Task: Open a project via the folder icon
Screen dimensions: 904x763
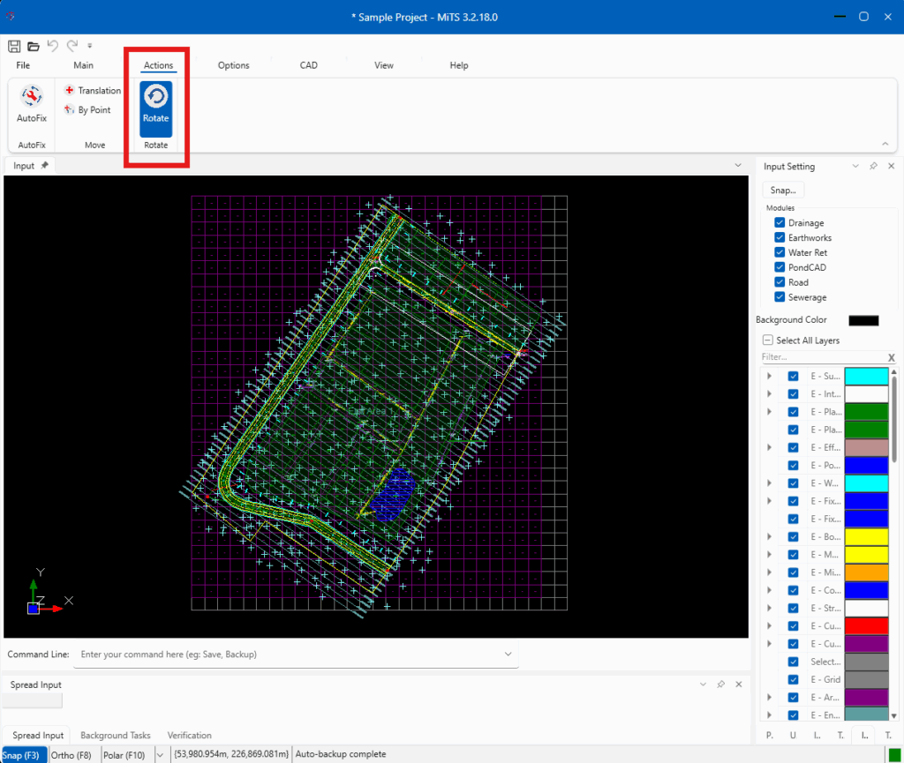Action: pos(33,46)
